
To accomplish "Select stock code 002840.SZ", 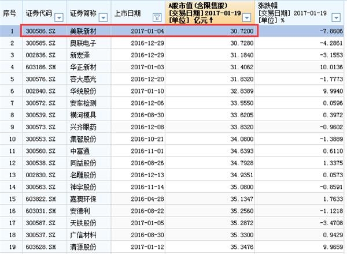I will coord(40,91).
